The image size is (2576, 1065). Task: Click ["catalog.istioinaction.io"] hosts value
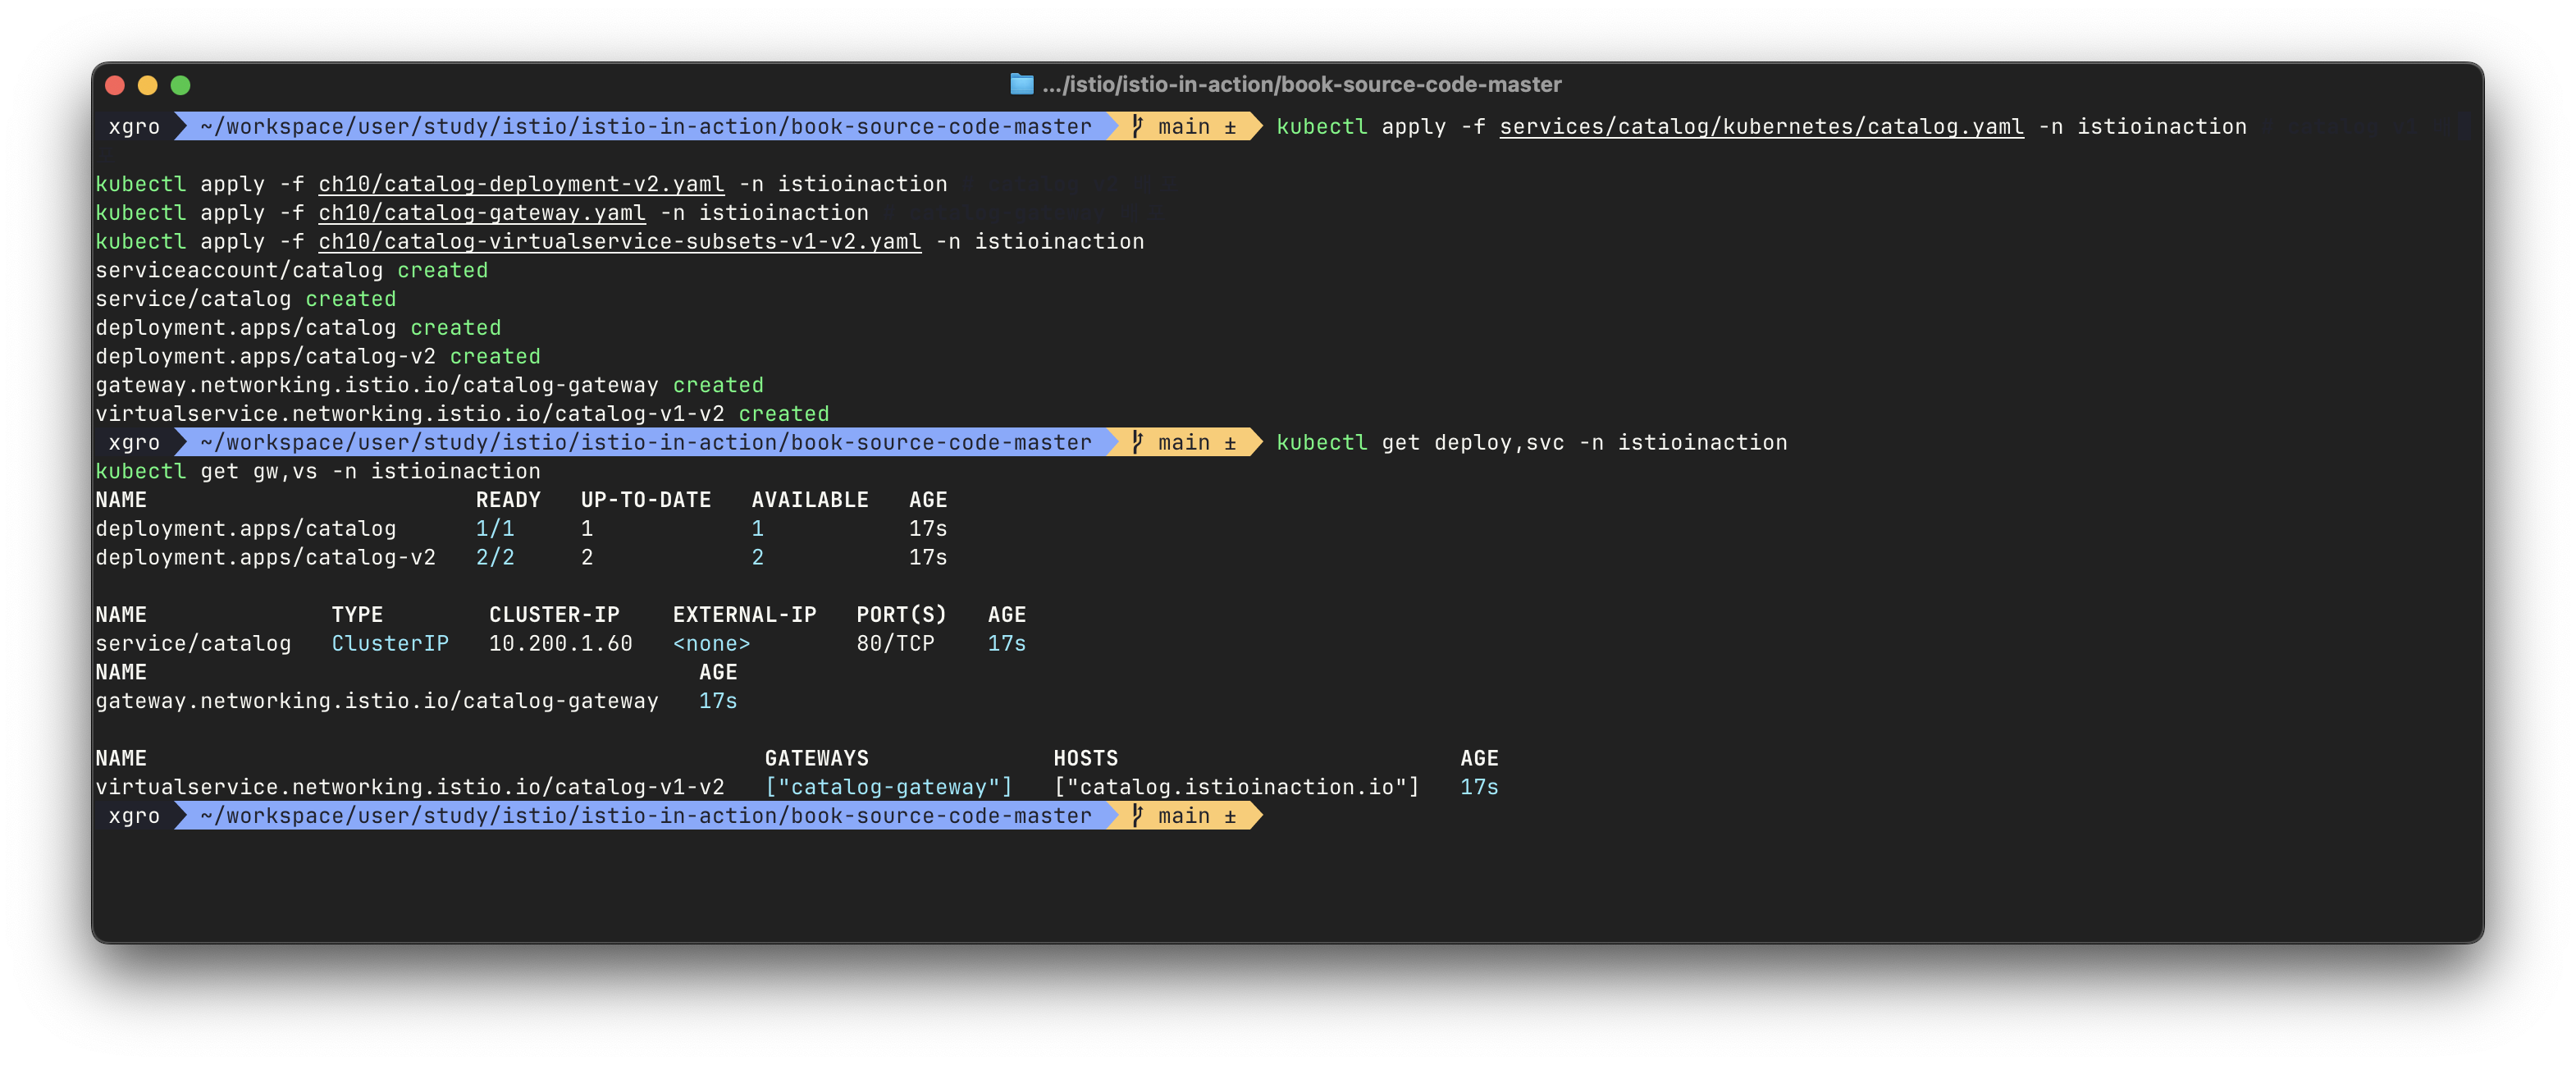pyautogui.click(x=1236, y=787)
